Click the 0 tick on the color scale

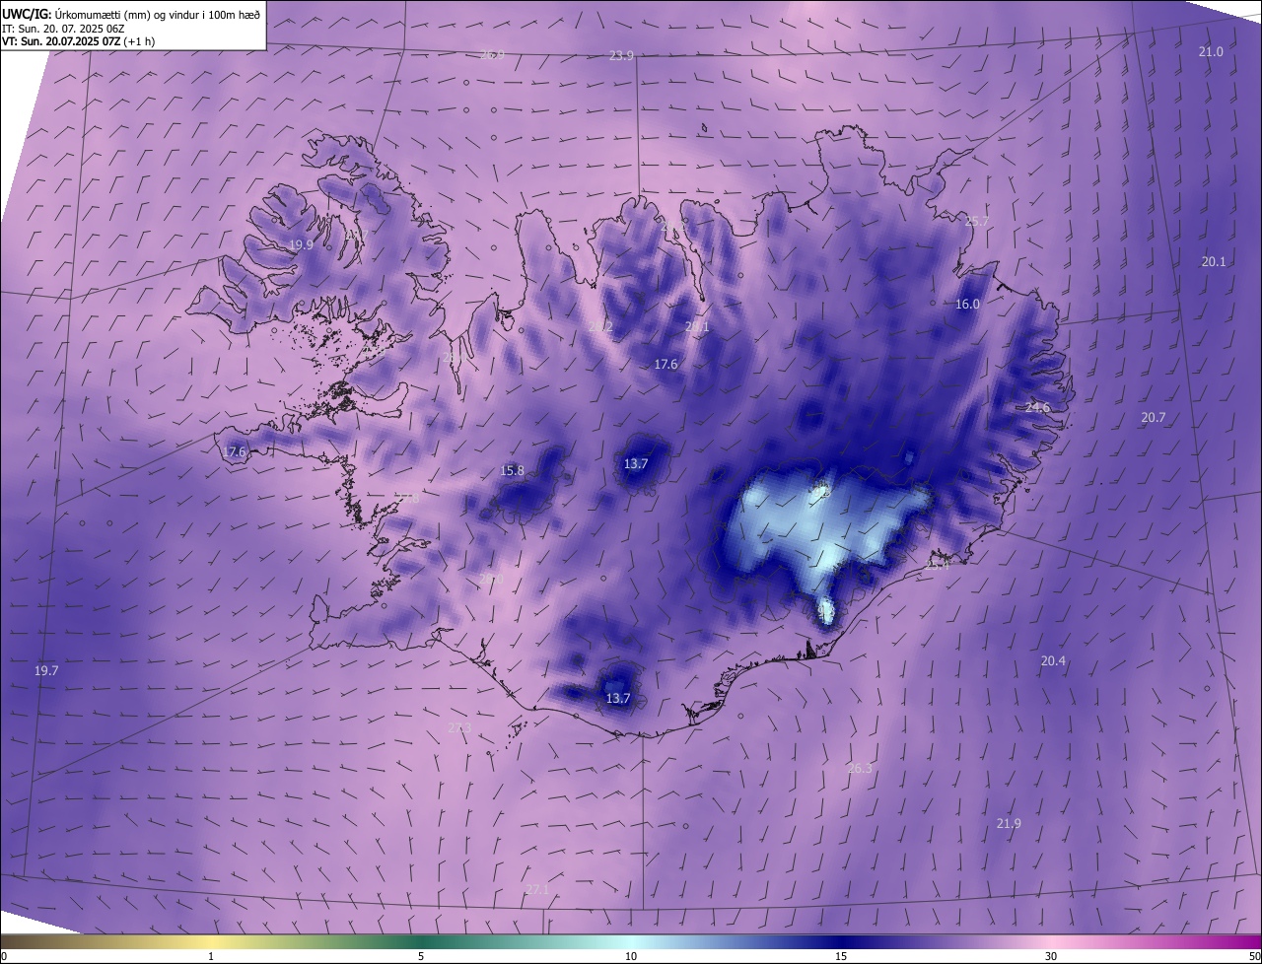coord(4,956)
